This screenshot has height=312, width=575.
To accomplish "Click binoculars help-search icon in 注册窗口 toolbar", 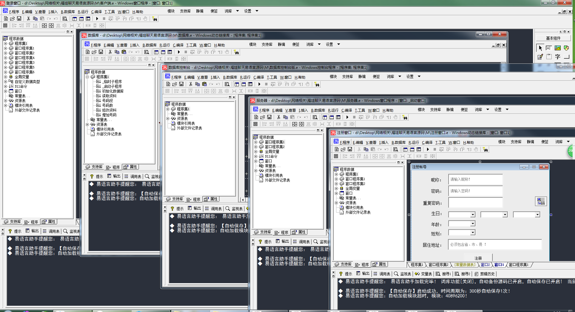I will coord(485,149).
